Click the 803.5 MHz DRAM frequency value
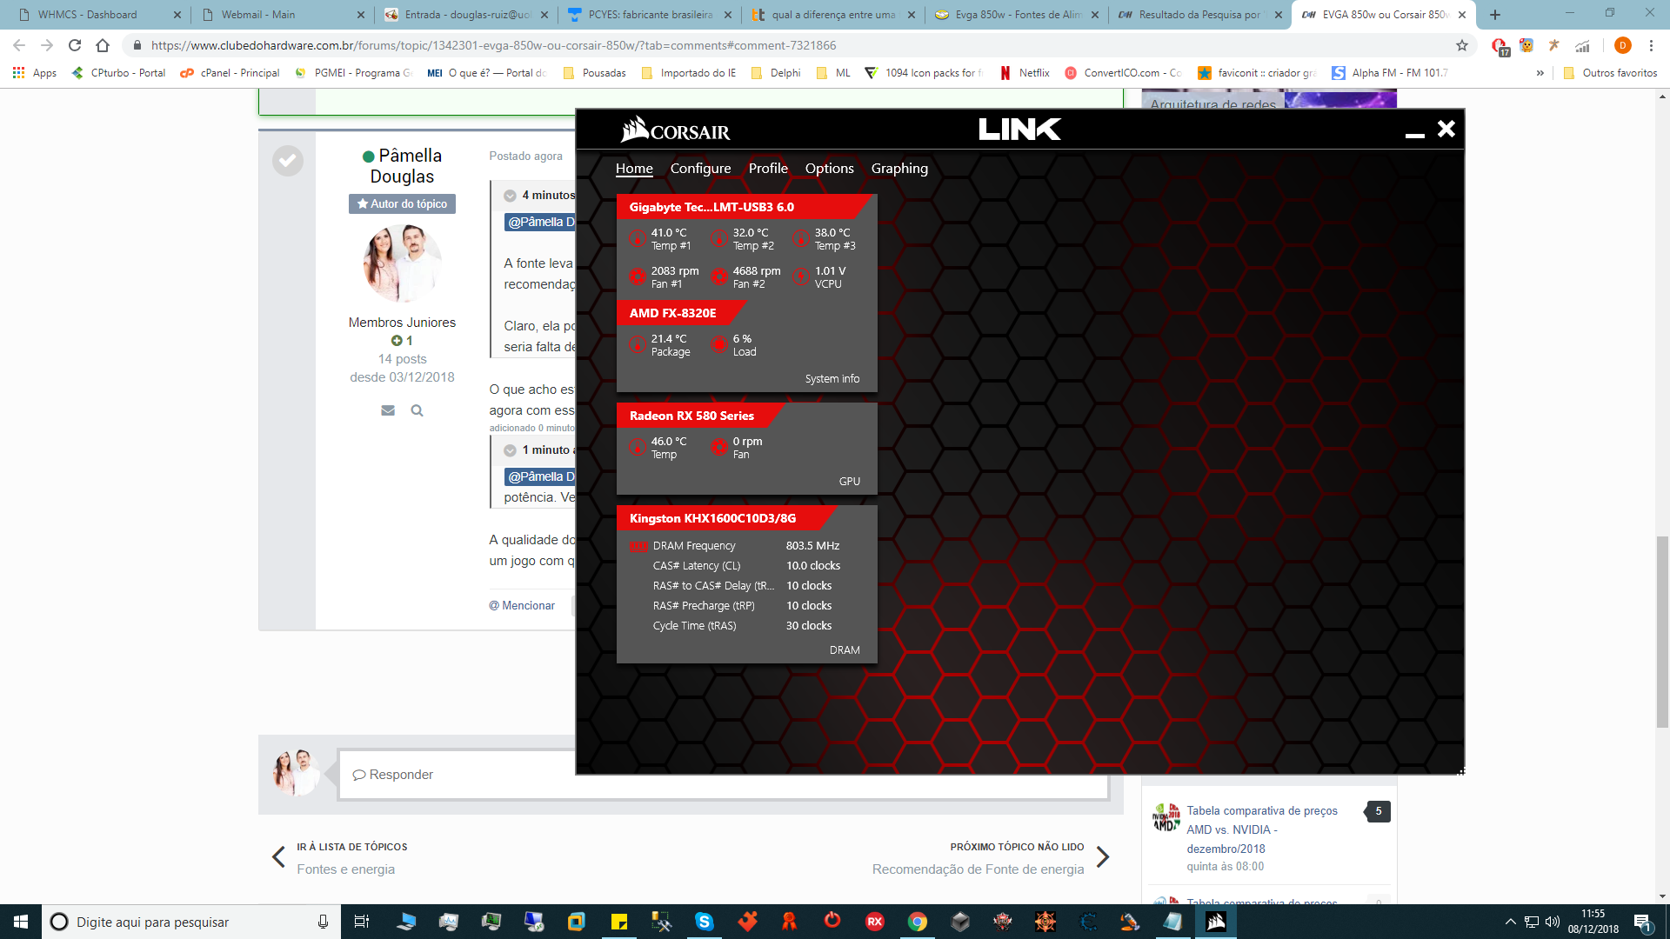The height and width of the screenshot is (939, 1670). click(812, 546)
